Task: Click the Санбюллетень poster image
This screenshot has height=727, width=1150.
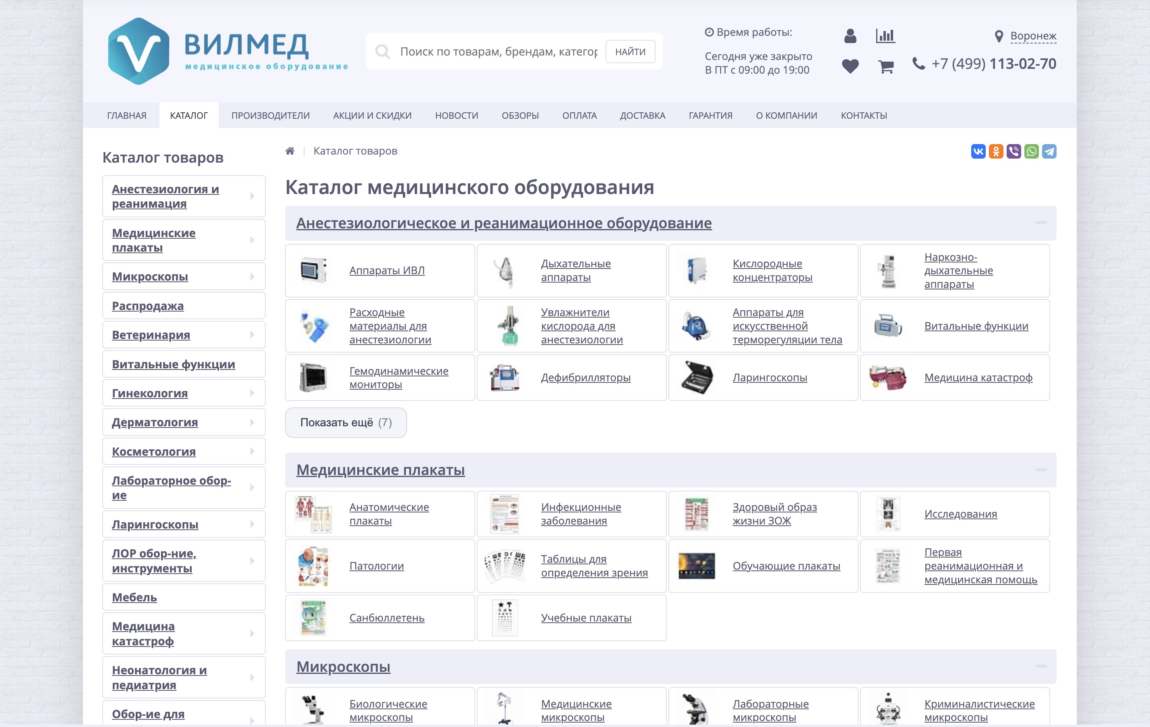Action: click(x=313, y=618)
